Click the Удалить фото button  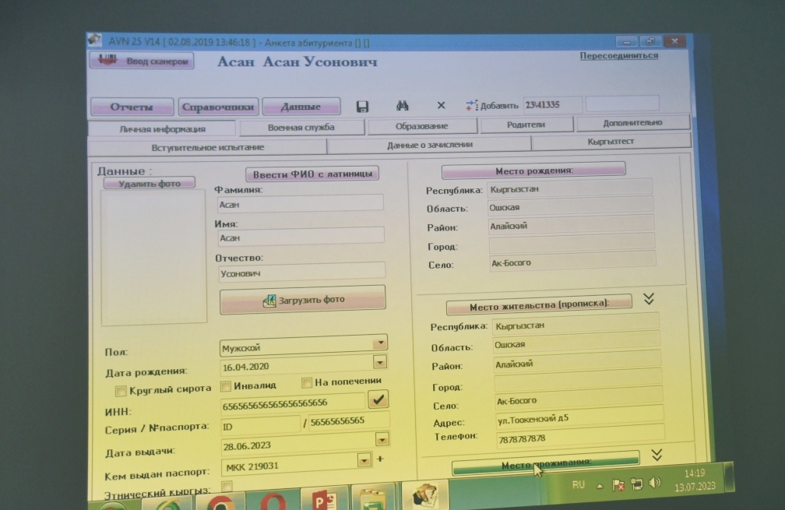[x=150, y=184]
